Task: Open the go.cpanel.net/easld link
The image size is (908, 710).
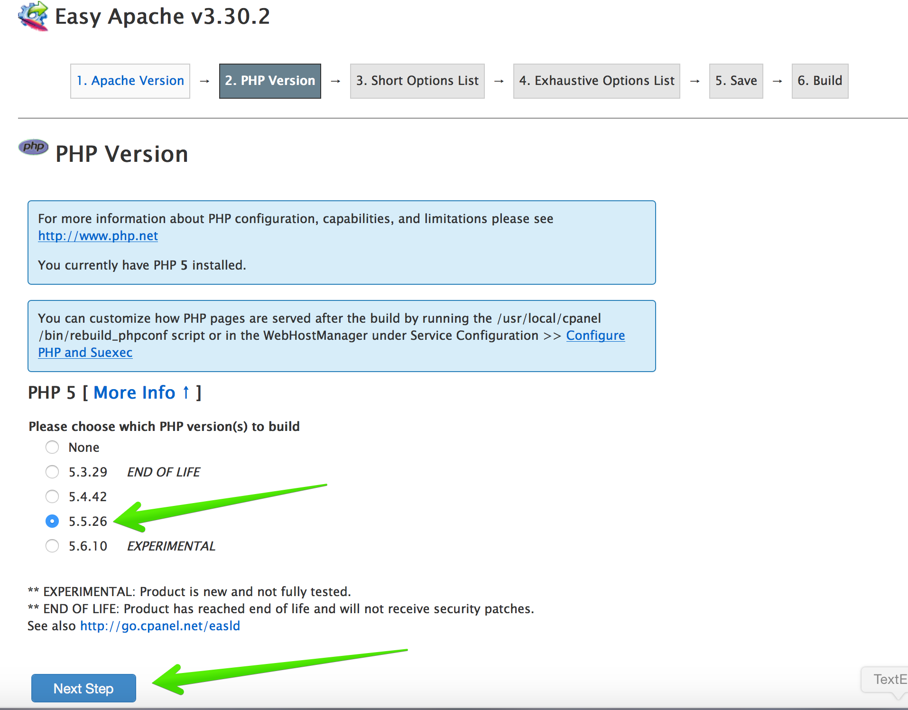Action: click(160, 626)
